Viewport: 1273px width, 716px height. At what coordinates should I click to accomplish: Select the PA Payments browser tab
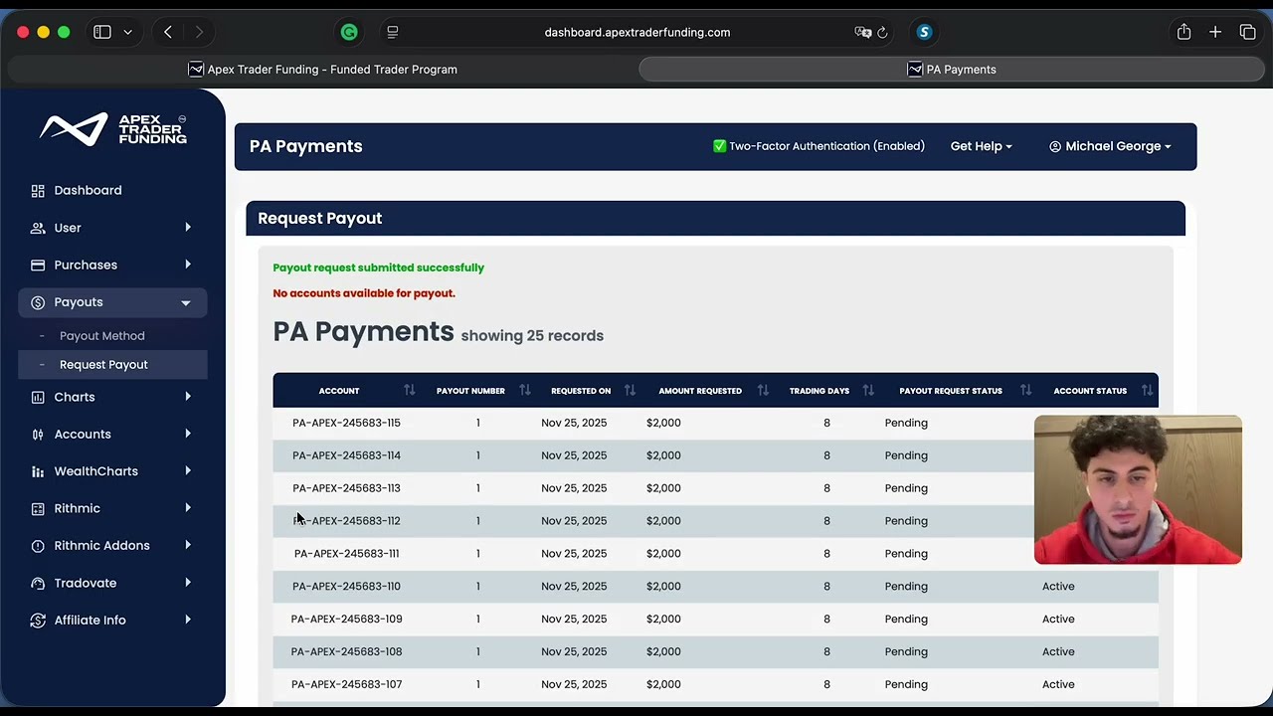[x=952, y=70]
